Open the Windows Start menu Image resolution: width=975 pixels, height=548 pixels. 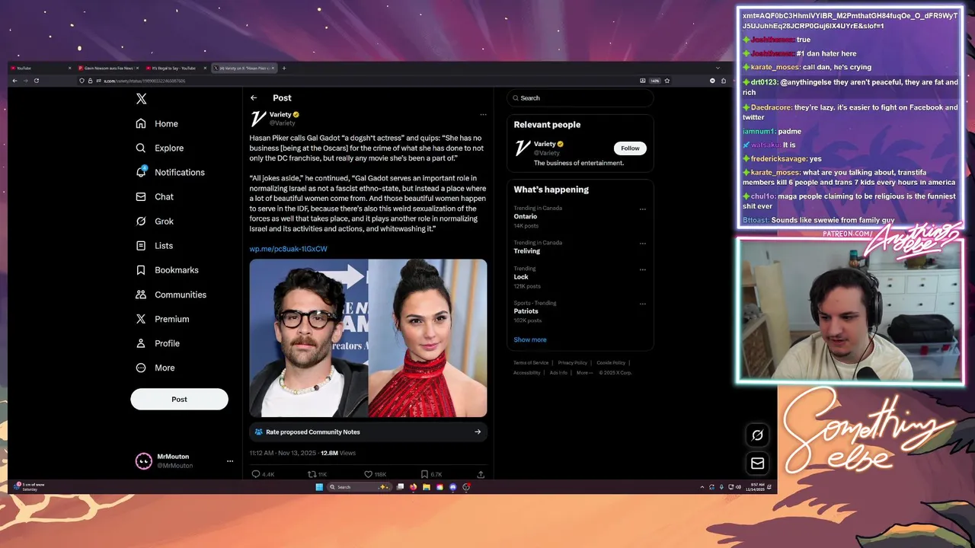319,487
